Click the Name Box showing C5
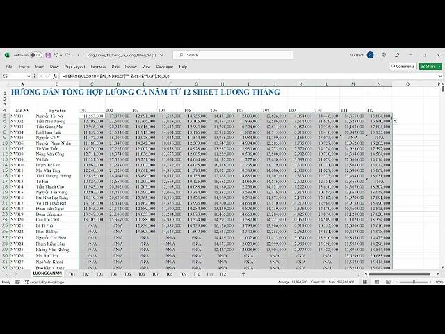This screenshot has width=445, height=334. (14, 76)
